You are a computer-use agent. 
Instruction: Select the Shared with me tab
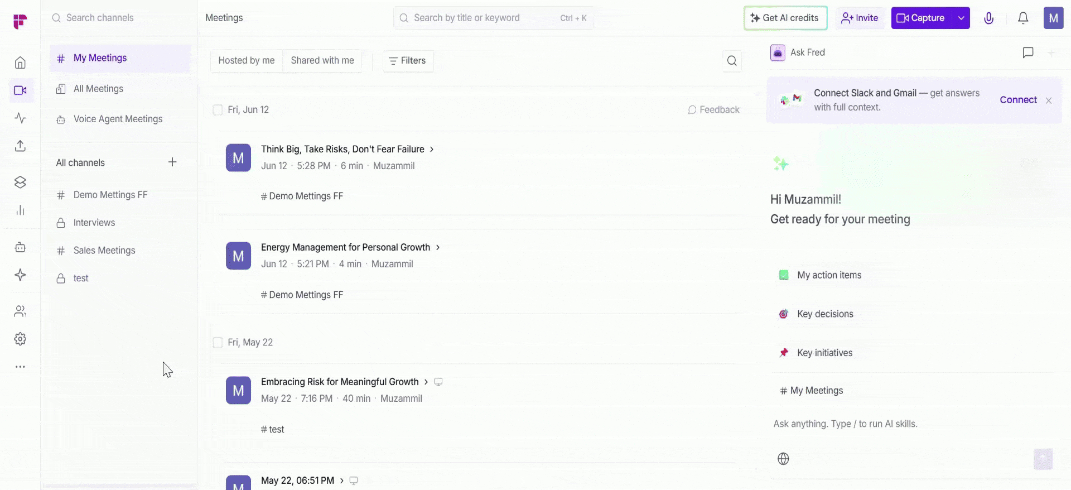322,61
